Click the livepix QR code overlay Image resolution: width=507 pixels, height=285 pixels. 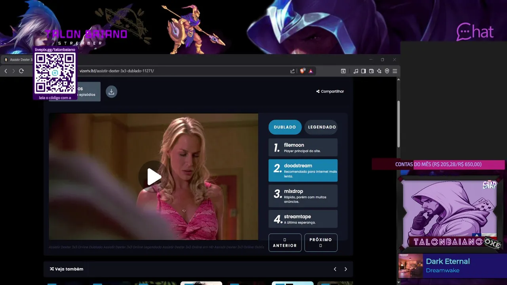[x=55, y=73]
